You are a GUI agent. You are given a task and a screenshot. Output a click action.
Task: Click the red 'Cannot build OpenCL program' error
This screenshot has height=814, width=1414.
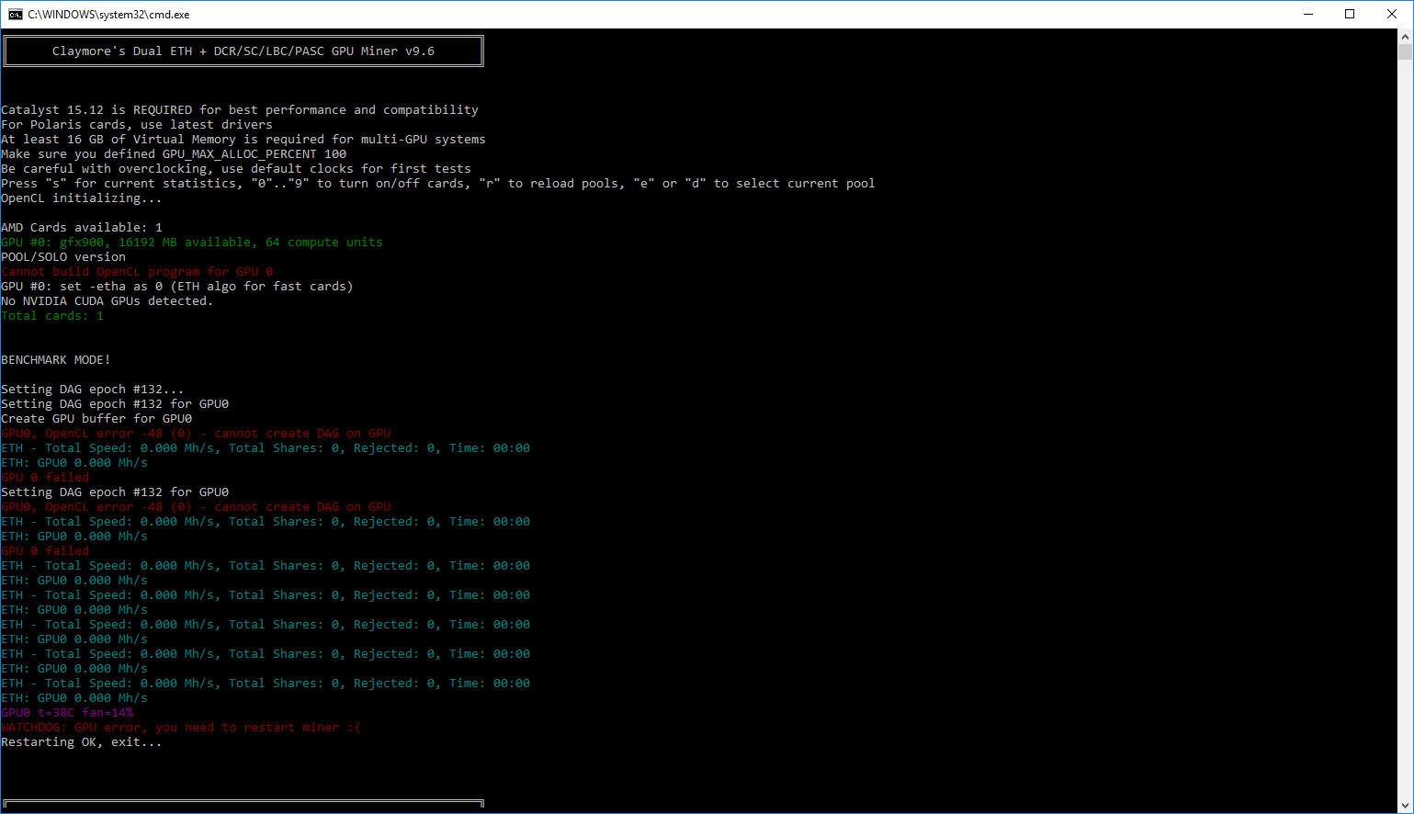[137, 272]
